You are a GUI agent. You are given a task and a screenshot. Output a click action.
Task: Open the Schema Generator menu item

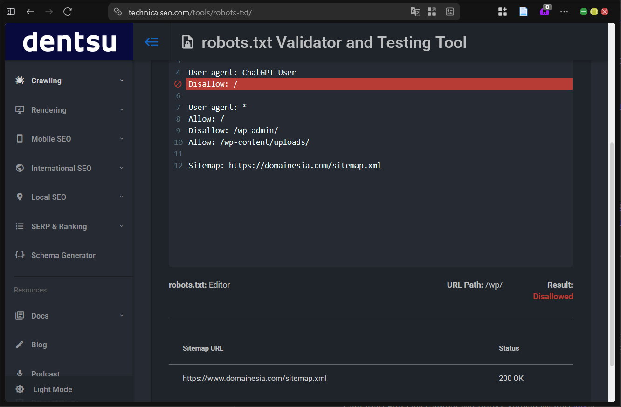pyautogui.click(x=63, y=255)
